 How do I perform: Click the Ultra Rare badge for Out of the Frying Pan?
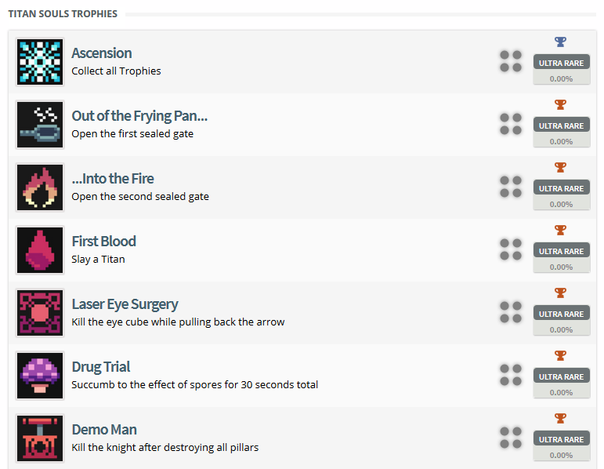[562, 125]
